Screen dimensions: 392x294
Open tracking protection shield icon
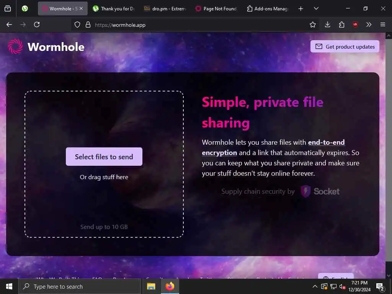coord(77,25)
